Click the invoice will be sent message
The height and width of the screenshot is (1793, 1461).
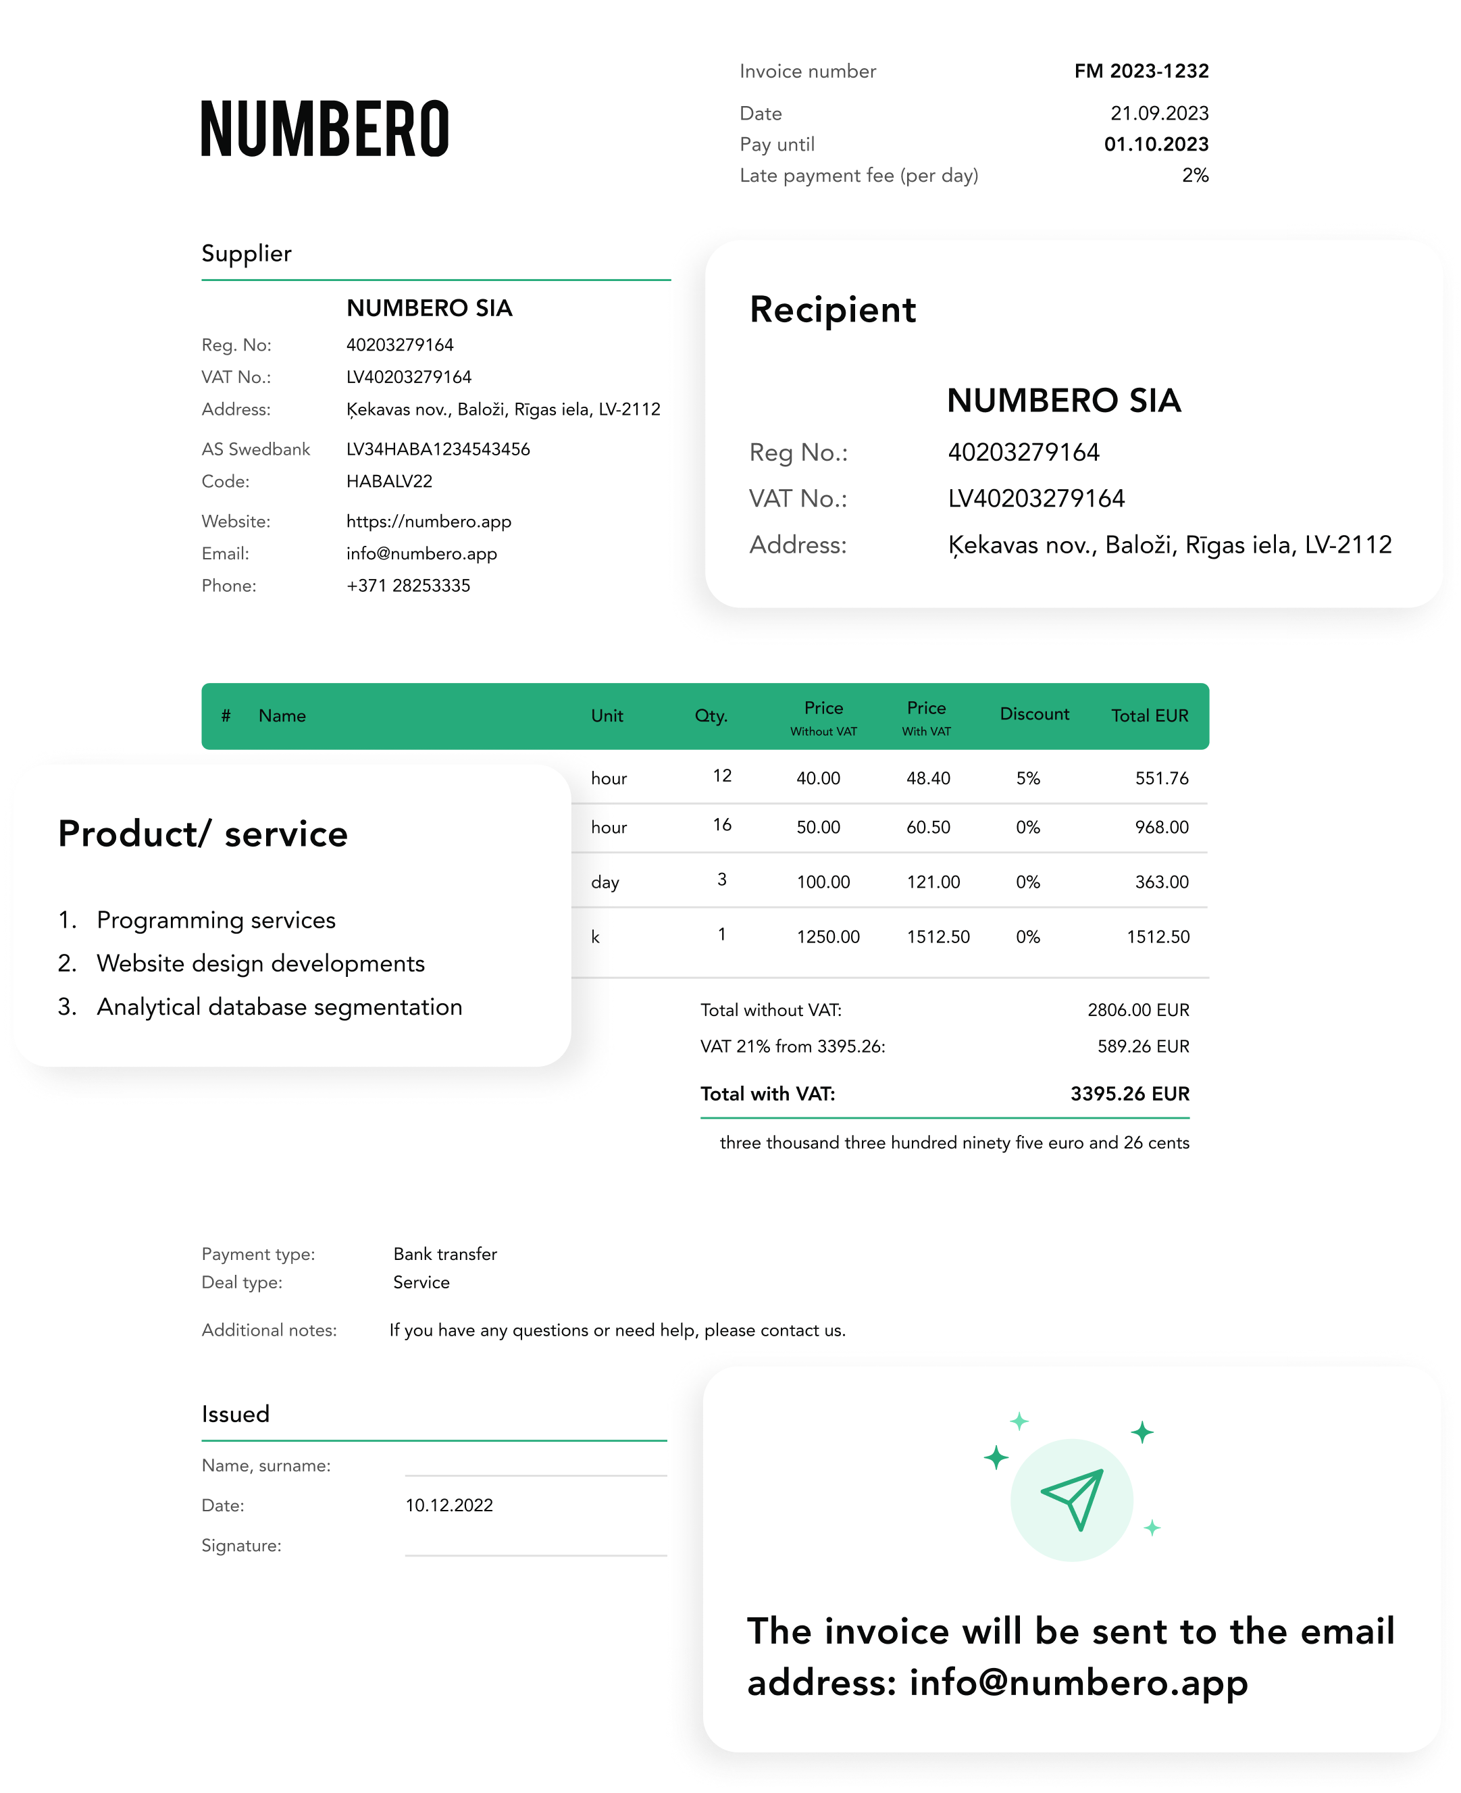1071,1657
